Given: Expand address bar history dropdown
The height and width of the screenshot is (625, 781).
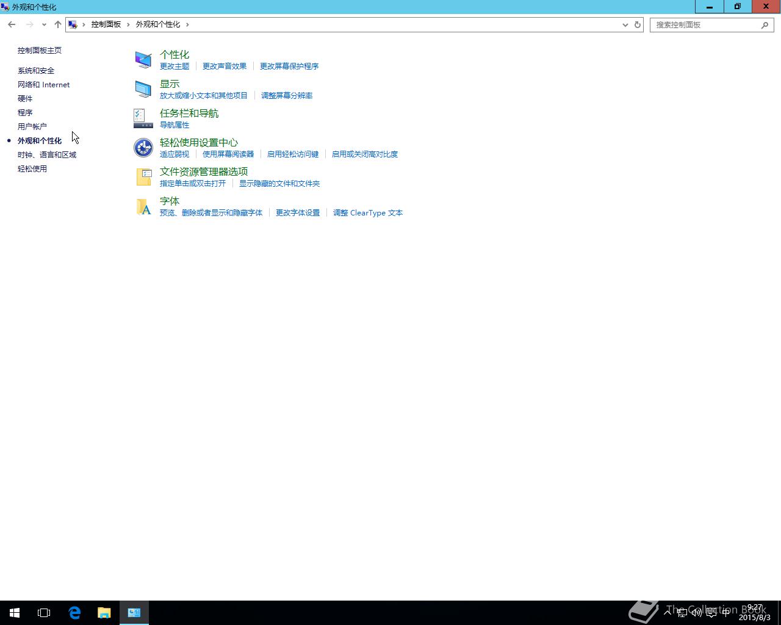Looking at the screenshot, I should (x=625, y=24).
